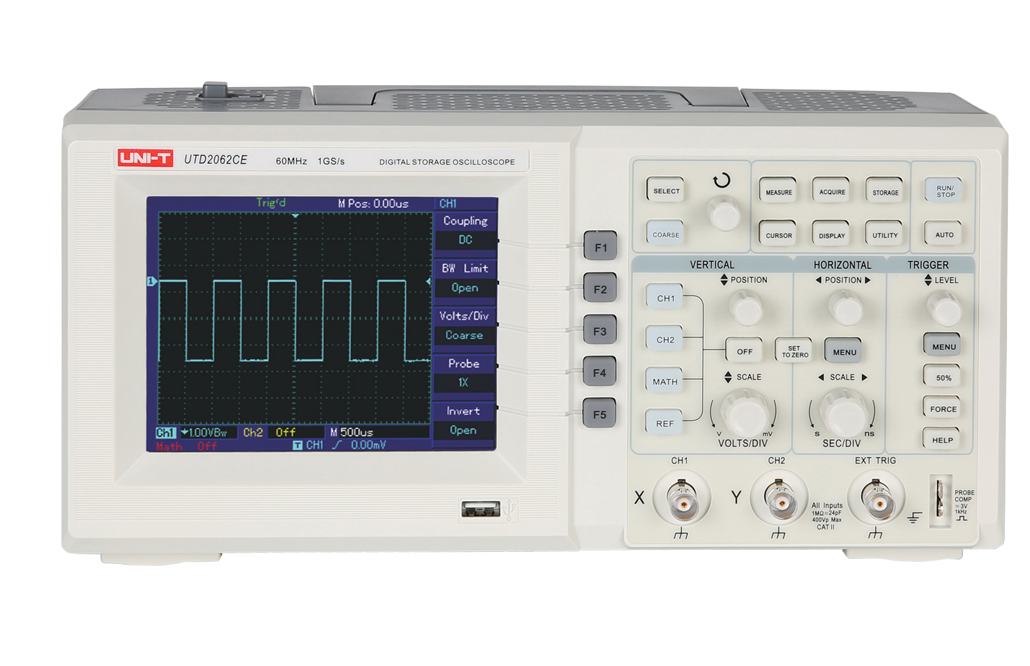
Task: Push the SELECT button
Action: point(666,190)
